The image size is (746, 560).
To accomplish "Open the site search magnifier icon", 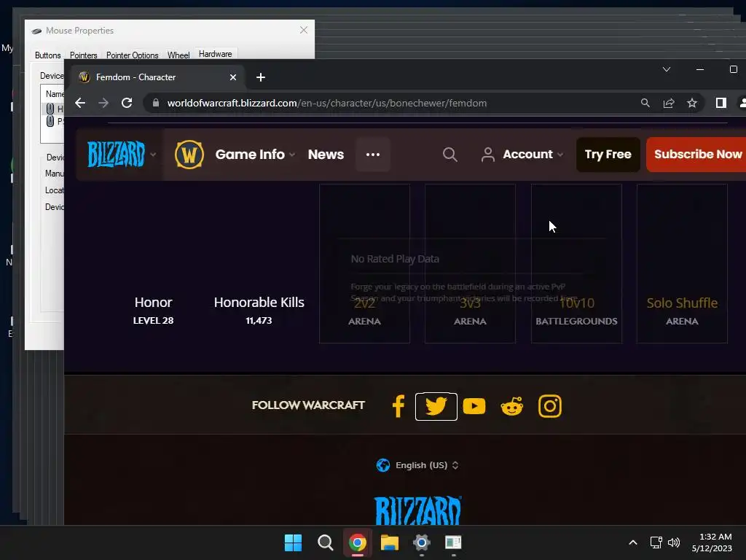I will coord(449,155).
